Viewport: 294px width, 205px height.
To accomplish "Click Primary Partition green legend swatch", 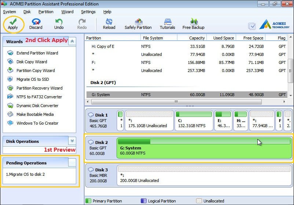I will [88, 201].
